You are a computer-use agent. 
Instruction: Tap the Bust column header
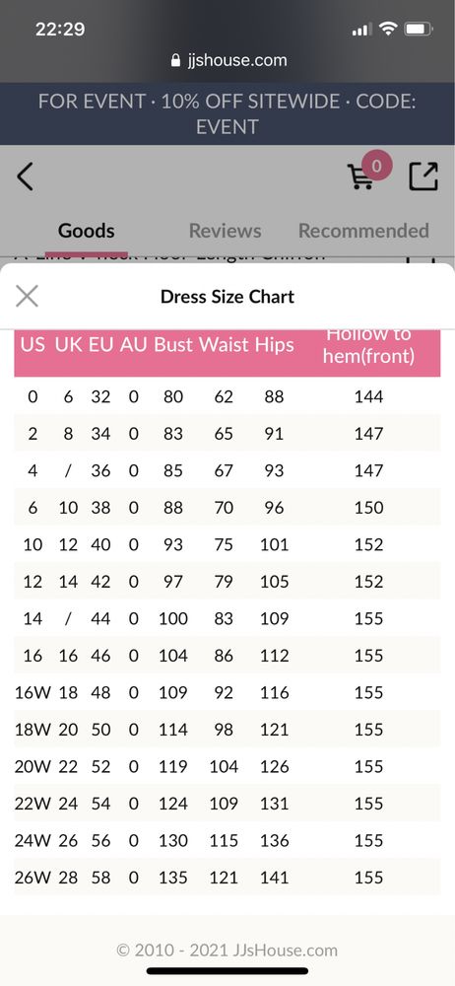tap(173, 344)
